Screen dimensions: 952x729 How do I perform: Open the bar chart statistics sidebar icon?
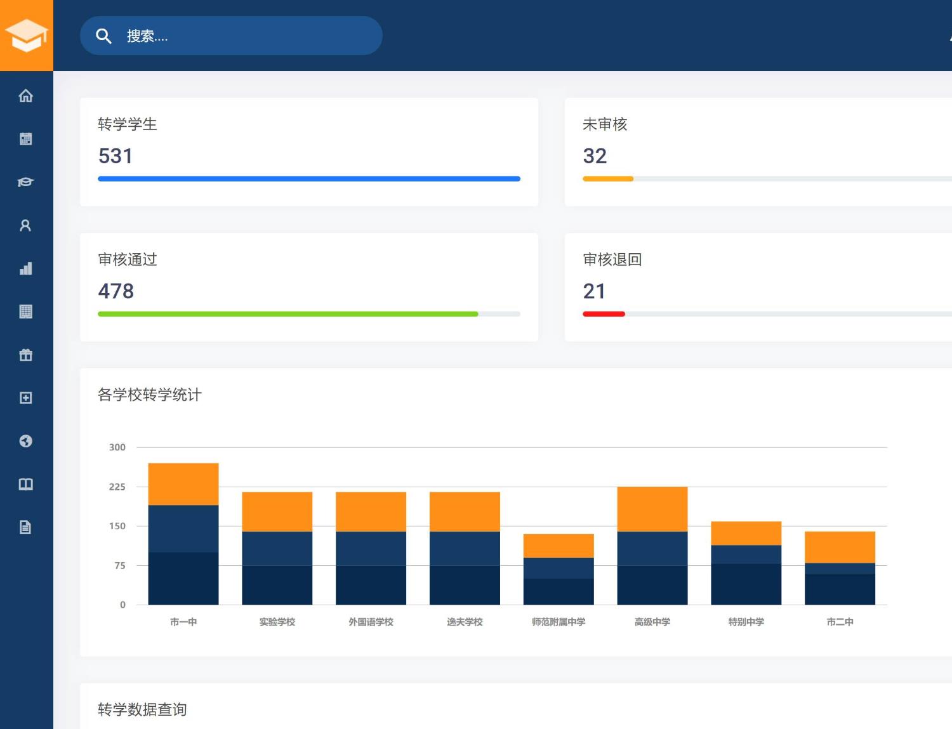click(25, 268)
